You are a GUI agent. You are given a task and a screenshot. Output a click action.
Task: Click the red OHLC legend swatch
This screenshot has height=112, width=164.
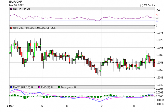point(11,28)
